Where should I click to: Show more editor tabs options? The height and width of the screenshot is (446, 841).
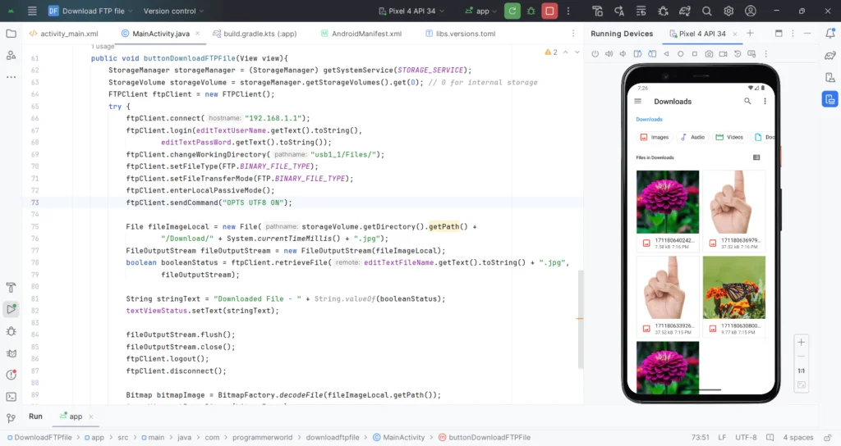pyautogui.click(x=572, y=33)
